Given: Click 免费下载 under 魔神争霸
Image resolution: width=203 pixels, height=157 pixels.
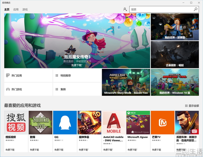Looking at the screenshot, I should [84, 150].
